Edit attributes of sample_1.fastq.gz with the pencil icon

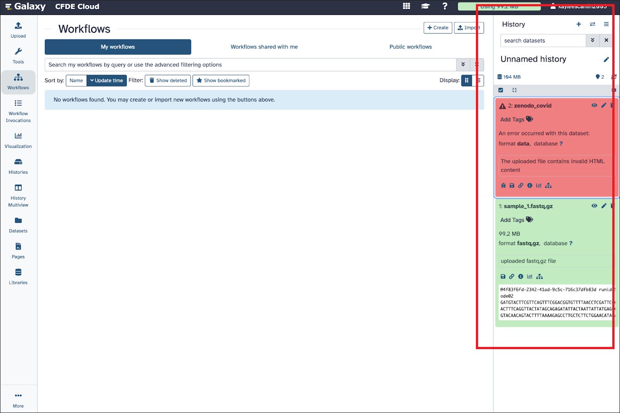click(603, 206)
